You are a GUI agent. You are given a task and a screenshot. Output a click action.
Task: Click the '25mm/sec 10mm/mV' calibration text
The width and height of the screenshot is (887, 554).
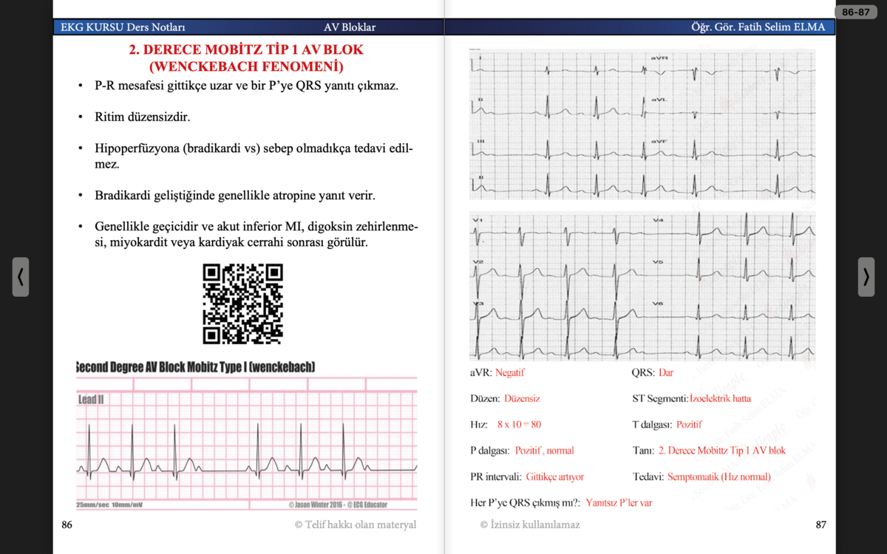click(x=109, y=505)
